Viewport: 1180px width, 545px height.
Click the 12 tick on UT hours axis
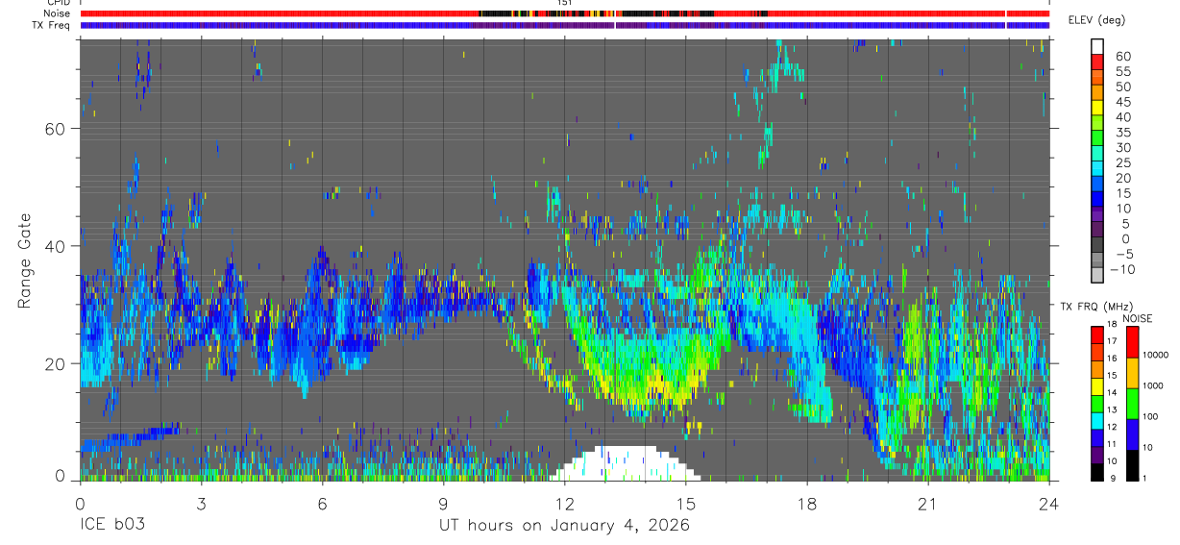click(x=564, y=503)
